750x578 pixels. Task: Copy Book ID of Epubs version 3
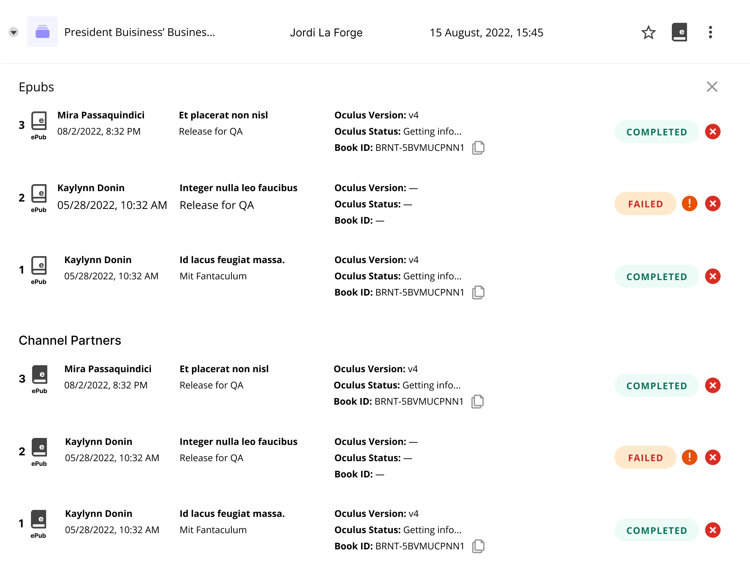click(x=478, y=148)
